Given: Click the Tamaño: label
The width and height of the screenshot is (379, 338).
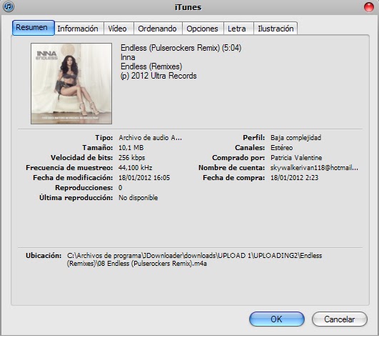Looking at the screenshot, I should [98, 148].
